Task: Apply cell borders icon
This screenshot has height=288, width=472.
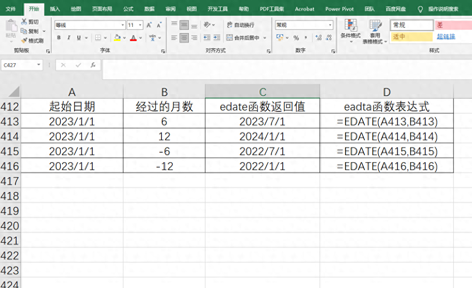Action: 98,38
